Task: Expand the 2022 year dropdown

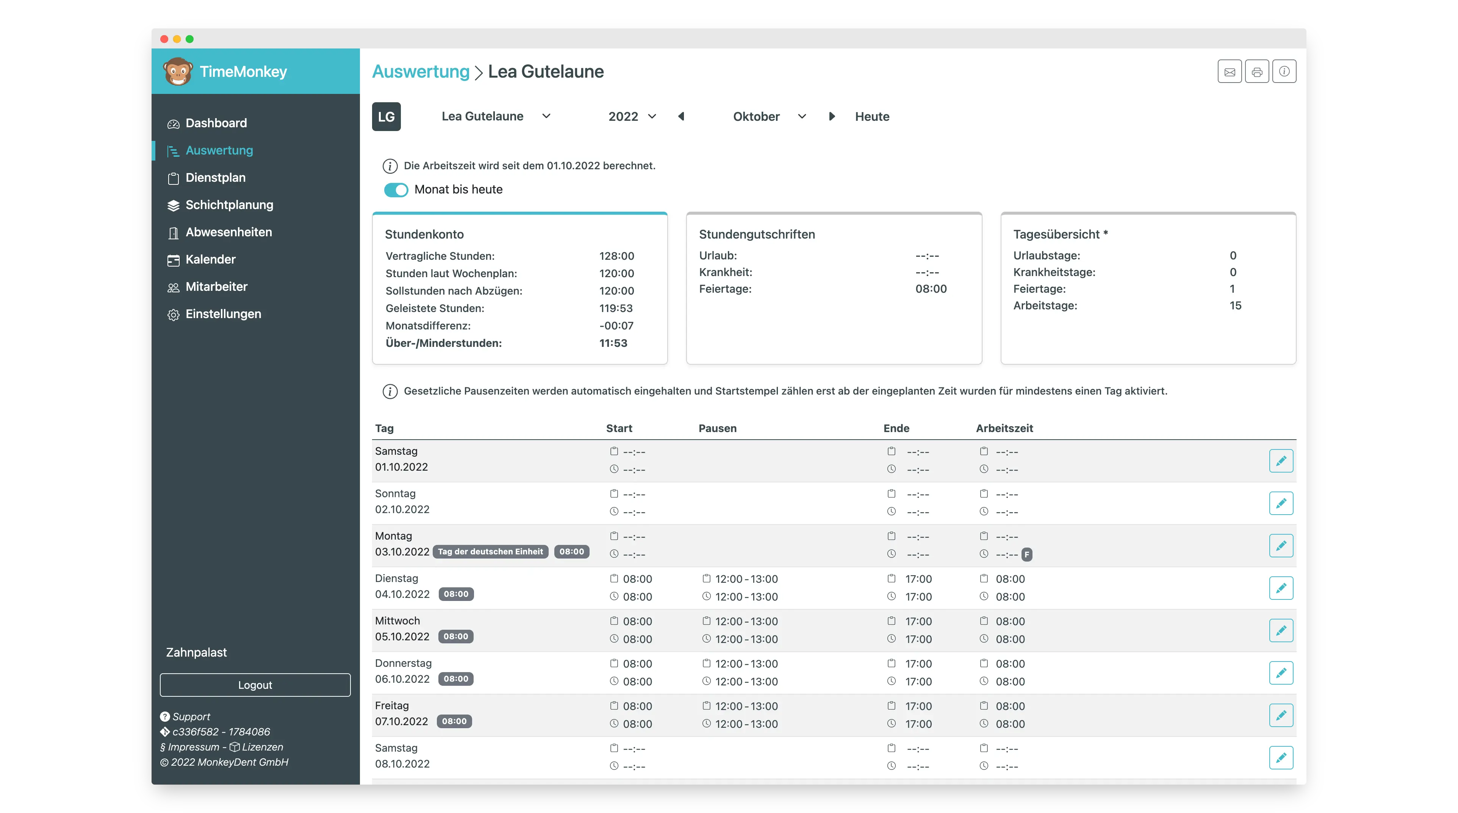Action: (x=632, y=117)
